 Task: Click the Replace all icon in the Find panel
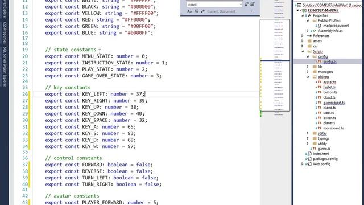[x=253, y=4]
